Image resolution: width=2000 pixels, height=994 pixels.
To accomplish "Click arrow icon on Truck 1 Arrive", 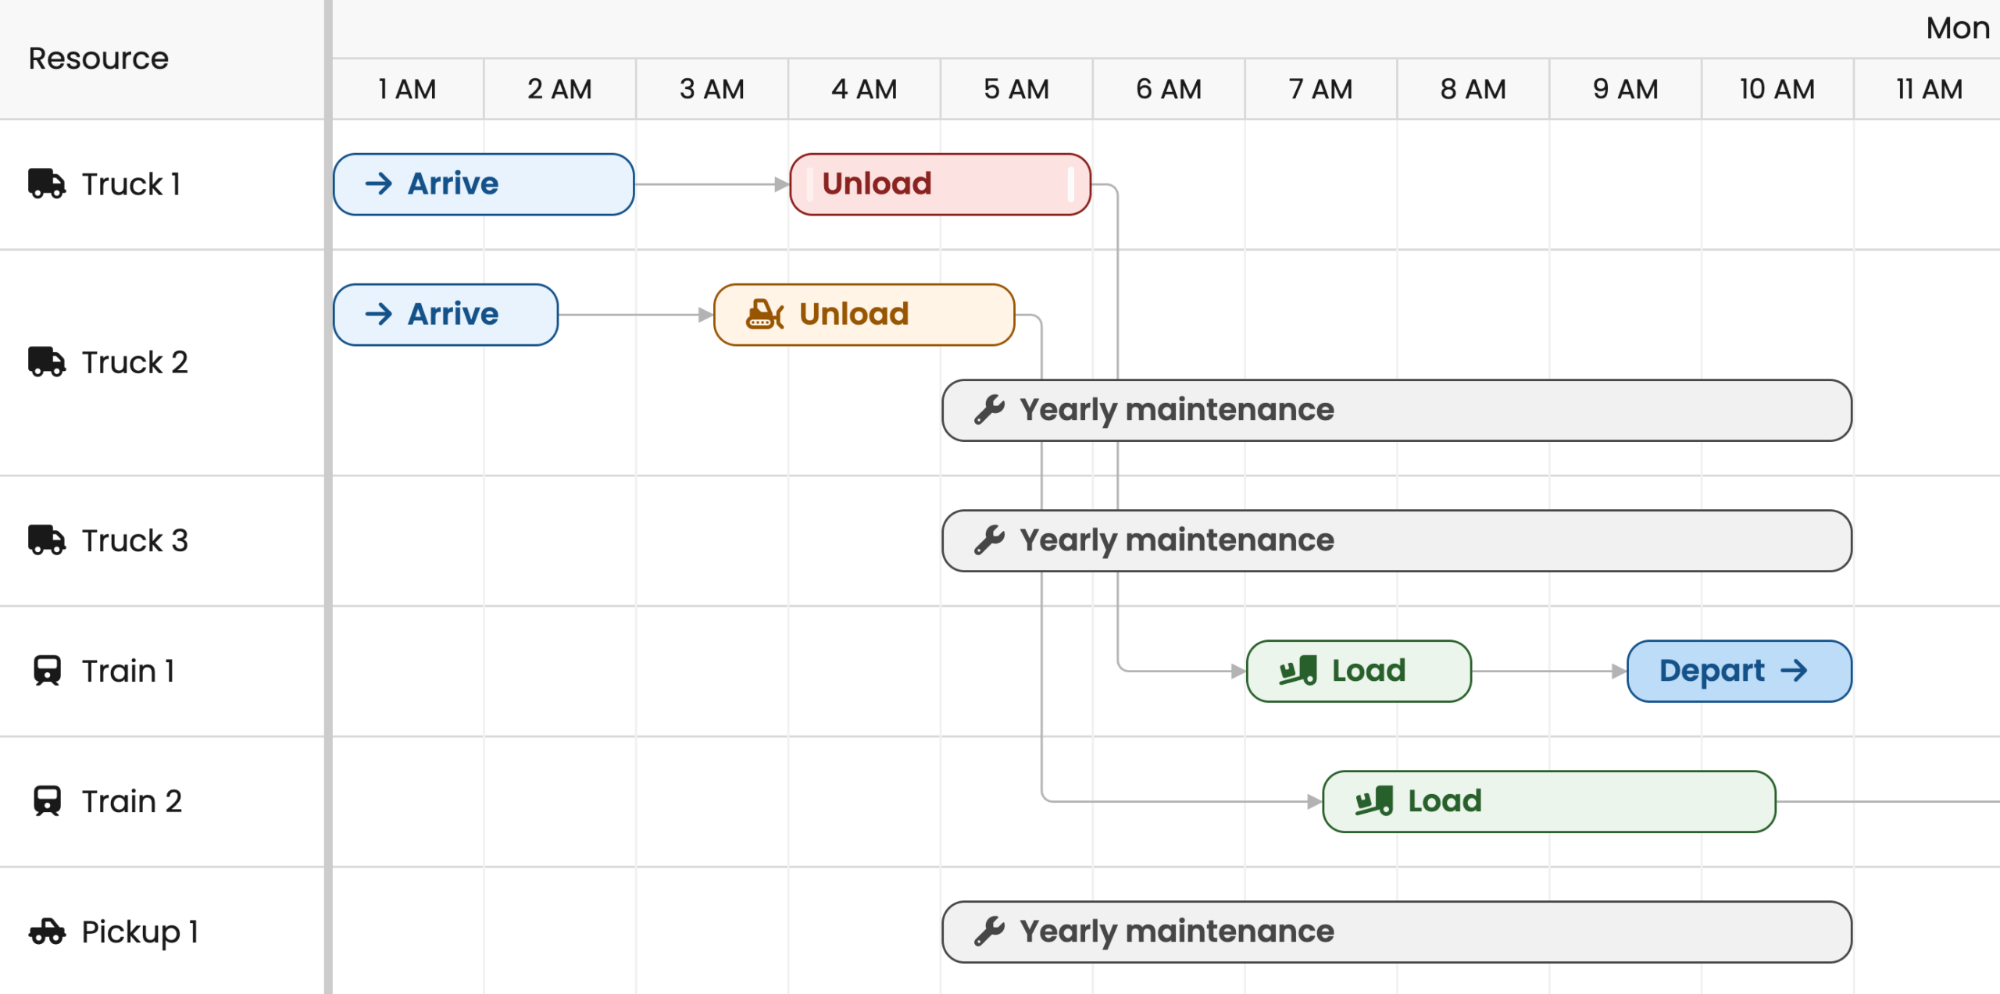I will tap(379, 184).
